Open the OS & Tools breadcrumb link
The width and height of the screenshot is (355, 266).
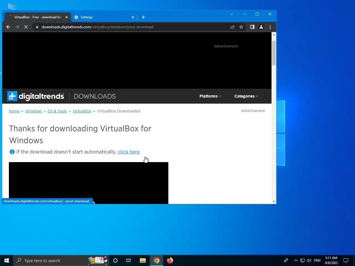point(57,111)
